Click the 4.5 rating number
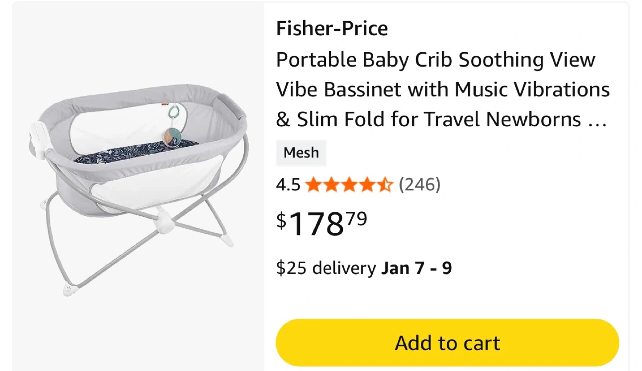Image resolution: width=642 pixels, height=371 pixels. (288, 184)
